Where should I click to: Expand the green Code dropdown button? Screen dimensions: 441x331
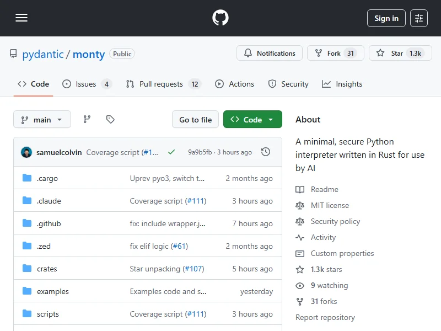point(252,120)
